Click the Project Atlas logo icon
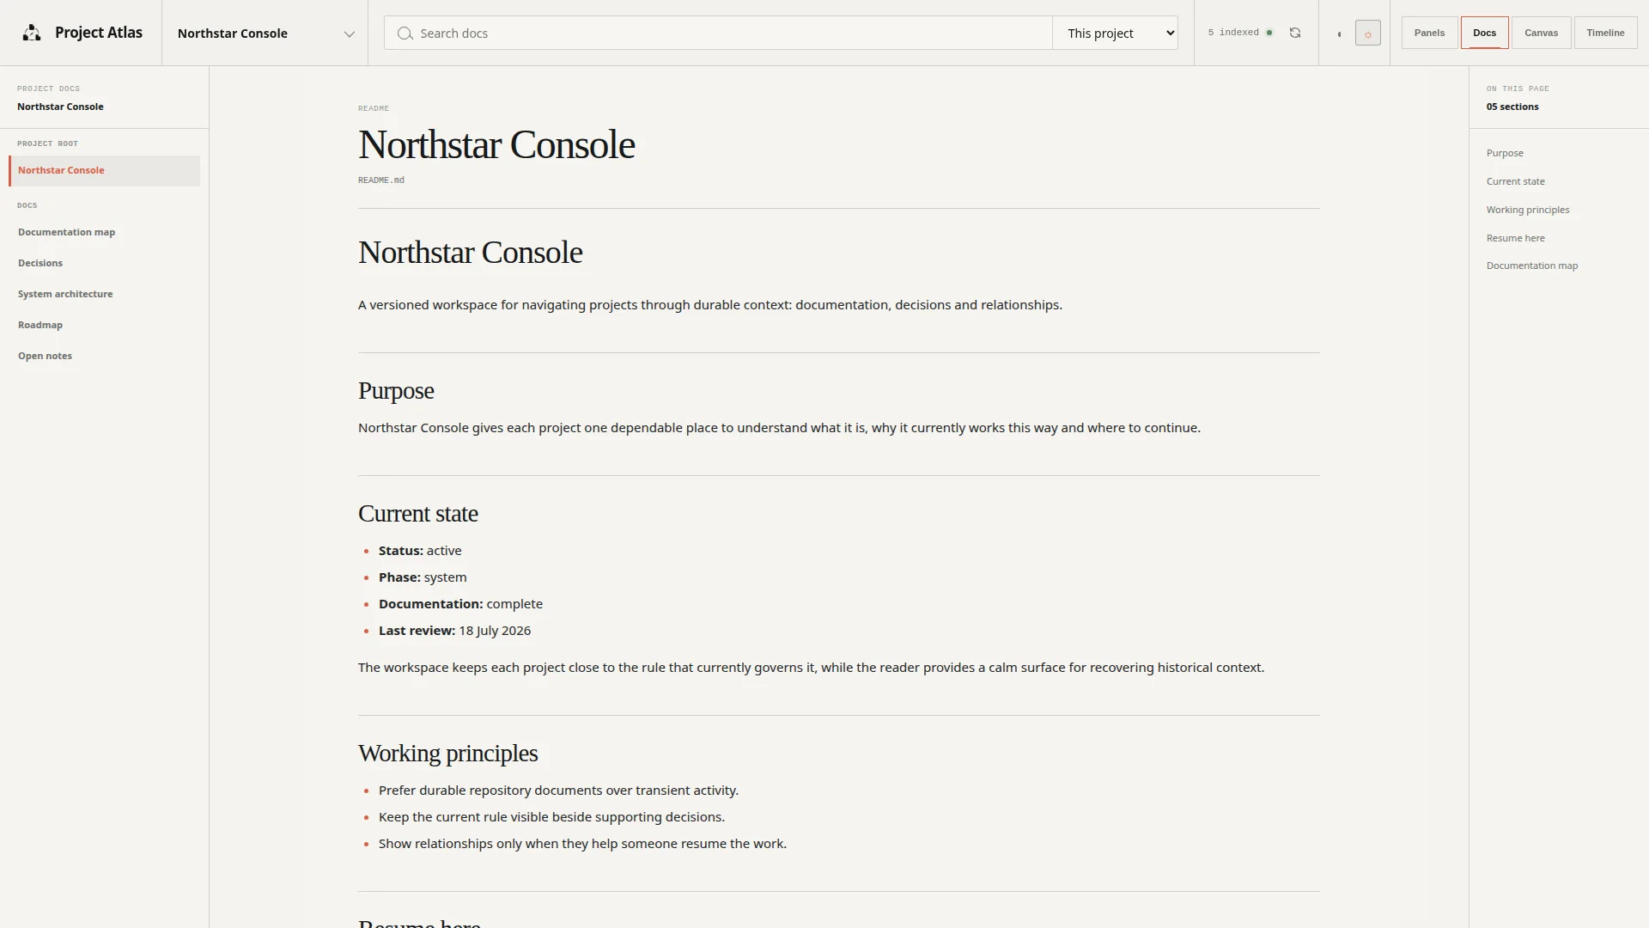The image size is (1649, 928). pyautogui.click(x=32, y=33)
